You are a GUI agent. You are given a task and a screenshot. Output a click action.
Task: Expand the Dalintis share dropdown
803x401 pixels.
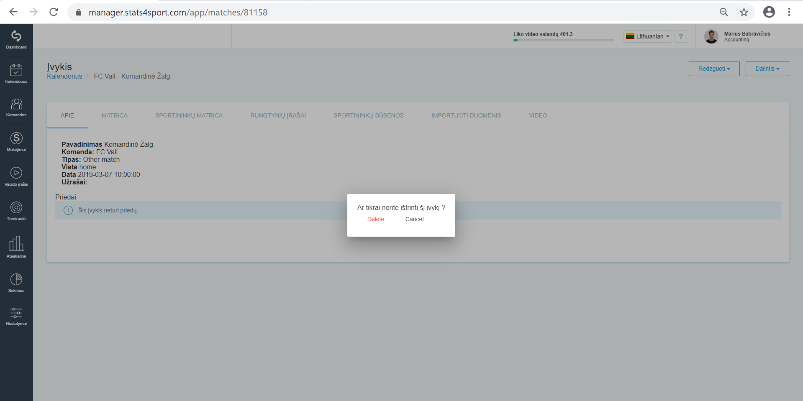[x=767, y=69]
